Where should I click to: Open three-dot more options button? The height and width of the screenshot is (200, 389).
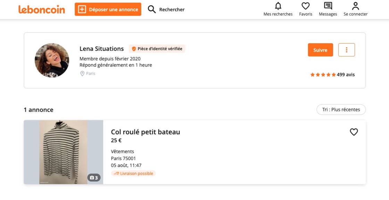[x=347, y=50]
